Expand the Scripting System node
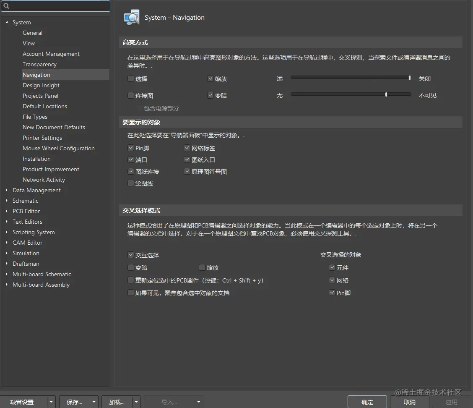 tap(7, 232)
